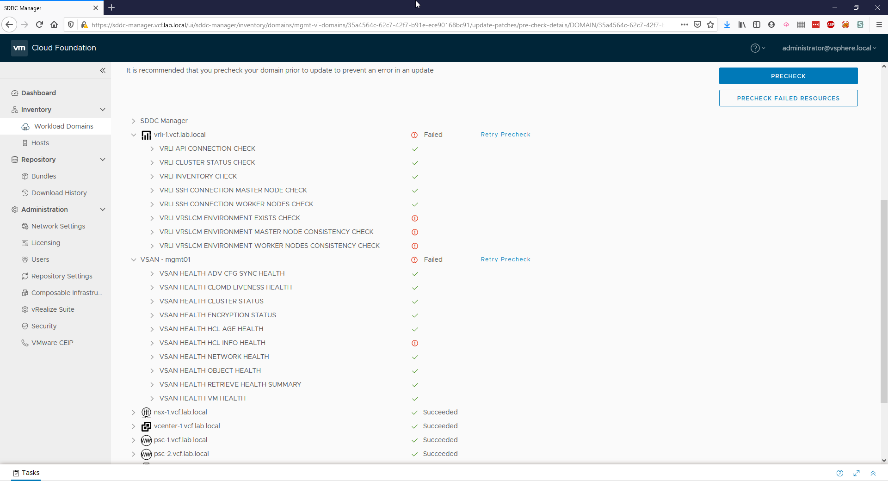The height and width of the screenshot is (481, 888).
Task: Open vRealize Suite page
Action: pyautogui.click(x=52, y=309)
